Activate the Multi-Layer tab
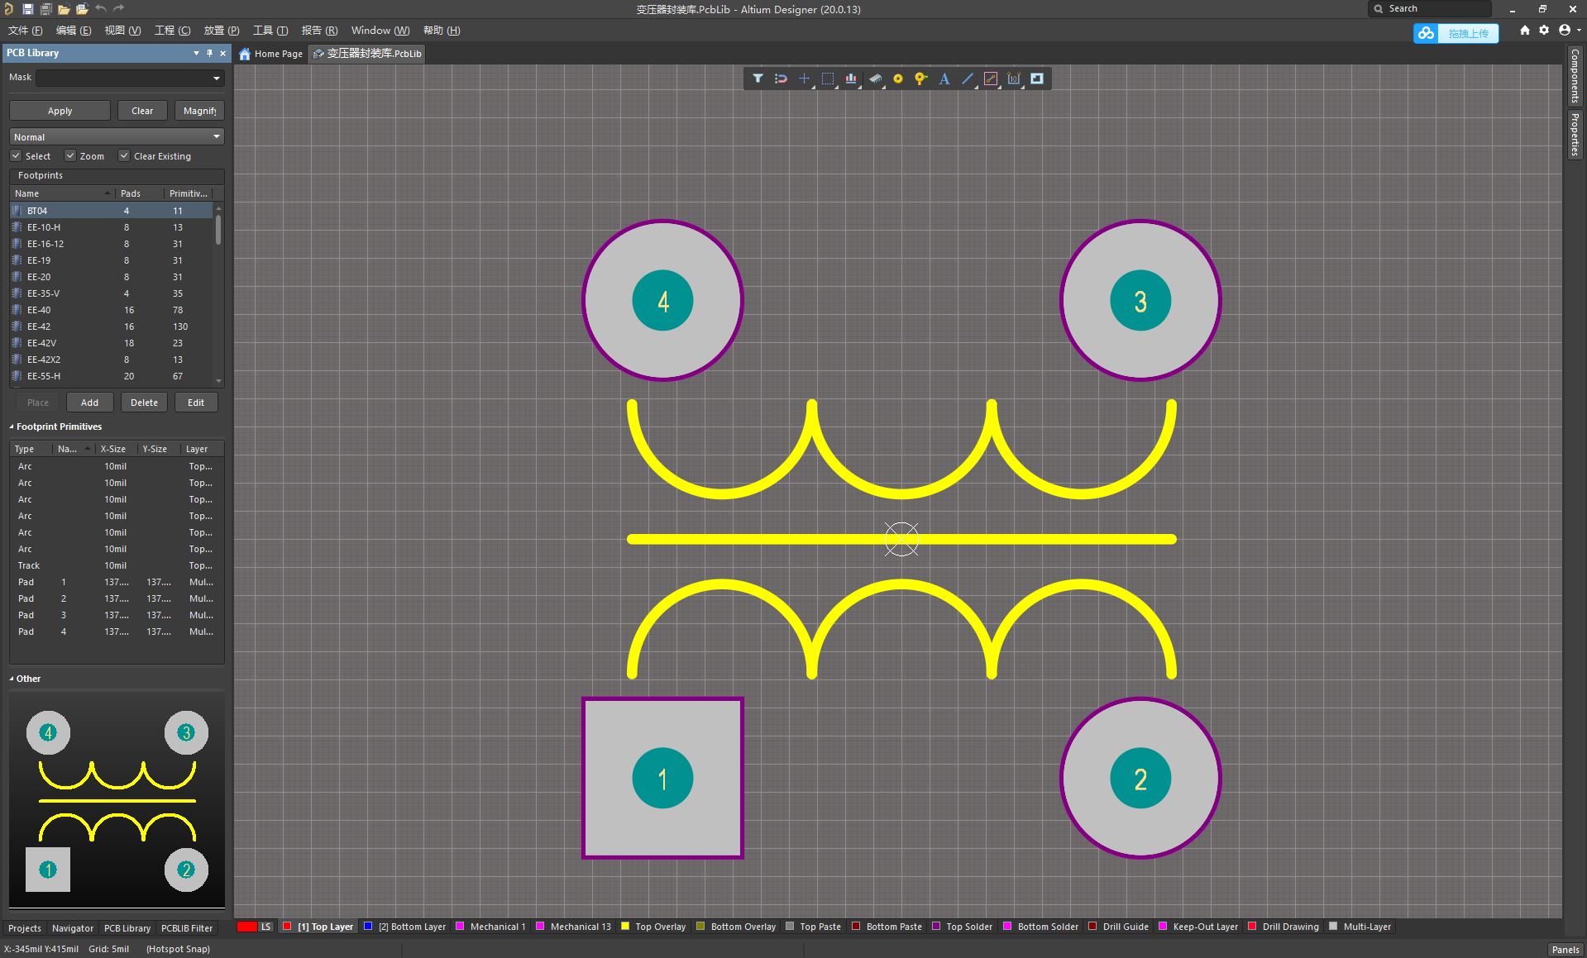1587x958 pixels. (x=1360, y=927)
